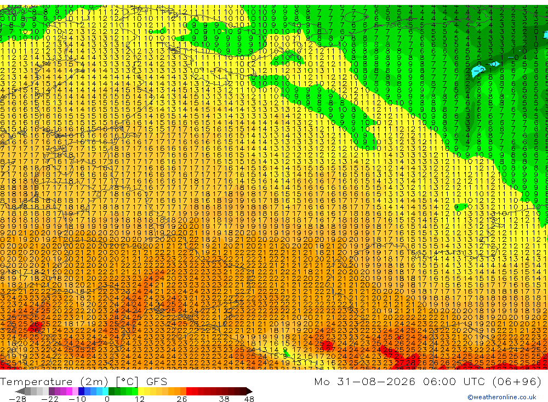Click the "Mo 31-08-2026 06:00 UTC (06+96)" timestamp
This screenshot has height=402, width=548.
pyautogui.click(x=428, y=381)
